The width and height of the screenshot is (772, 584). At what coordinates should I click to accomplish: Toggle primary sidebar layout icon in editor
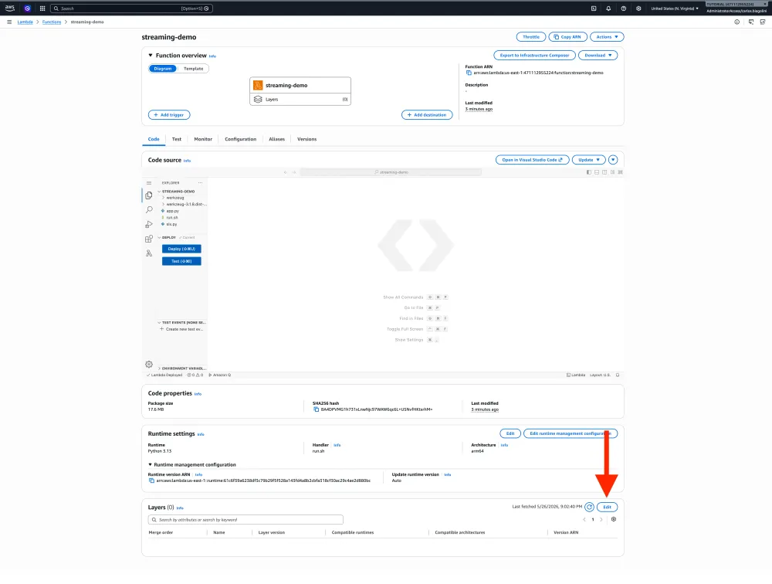click(589, 172)
